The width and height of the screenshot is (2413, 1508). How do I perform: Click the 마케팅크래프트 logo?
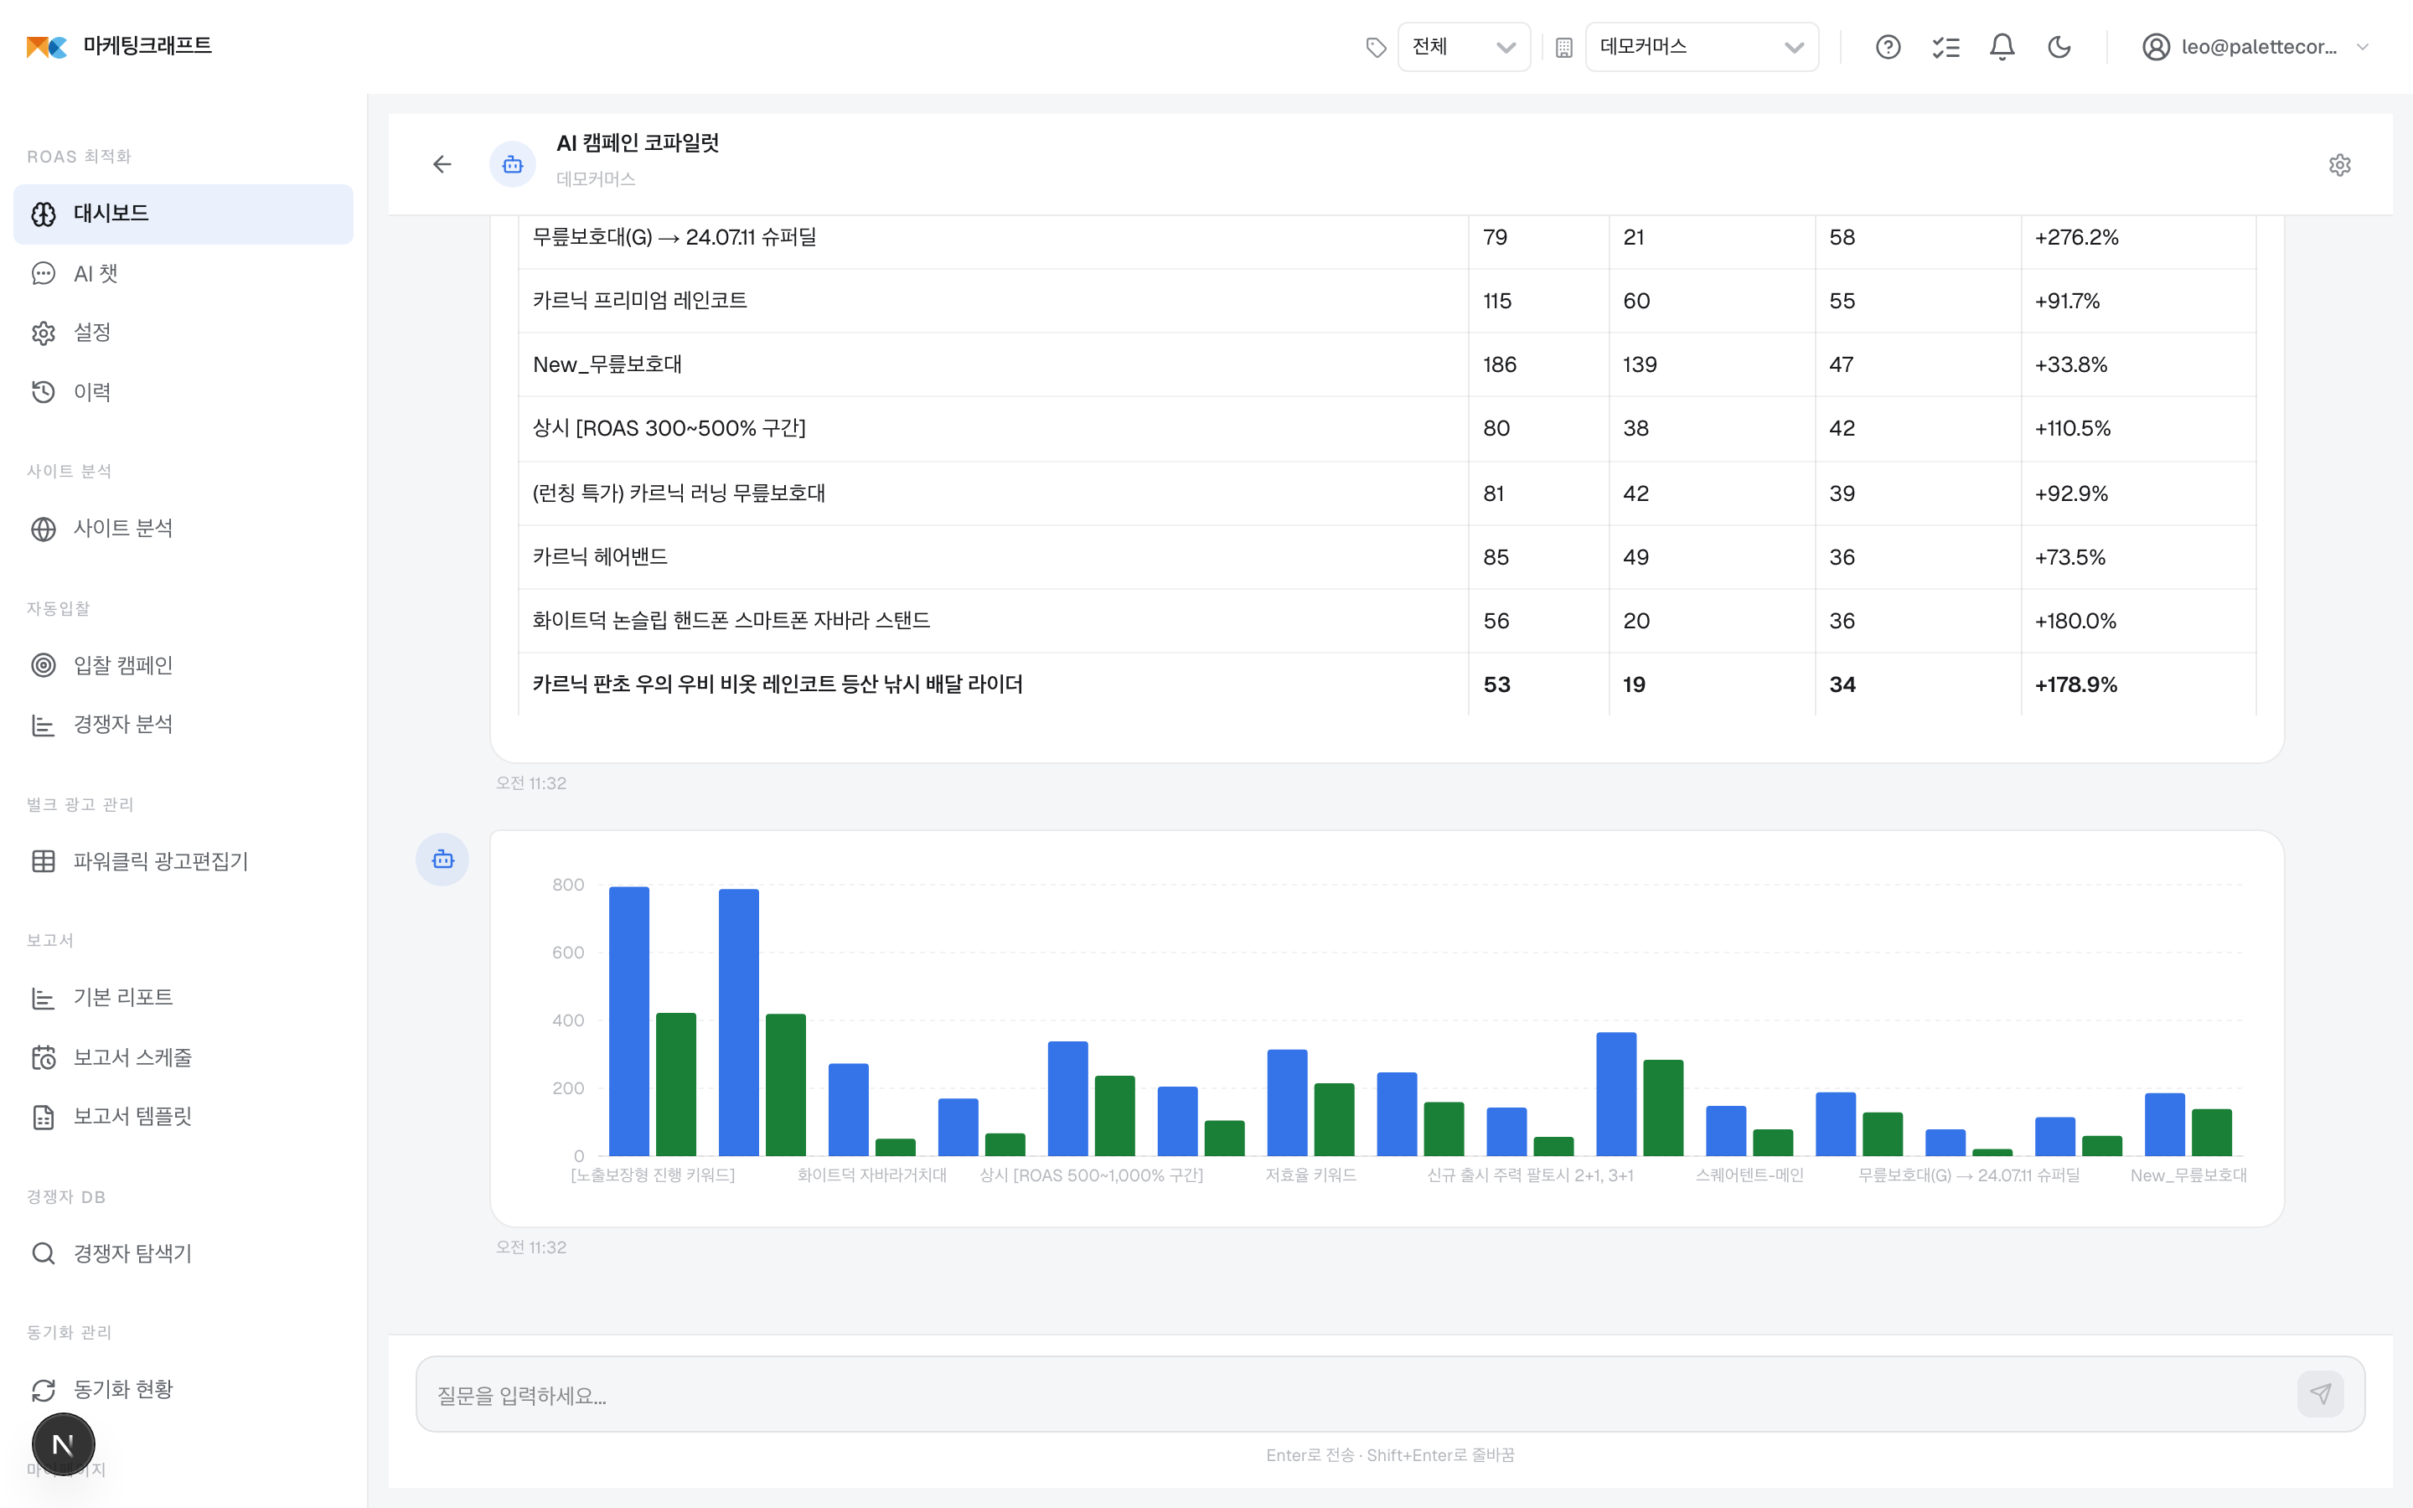coord(119,46)
